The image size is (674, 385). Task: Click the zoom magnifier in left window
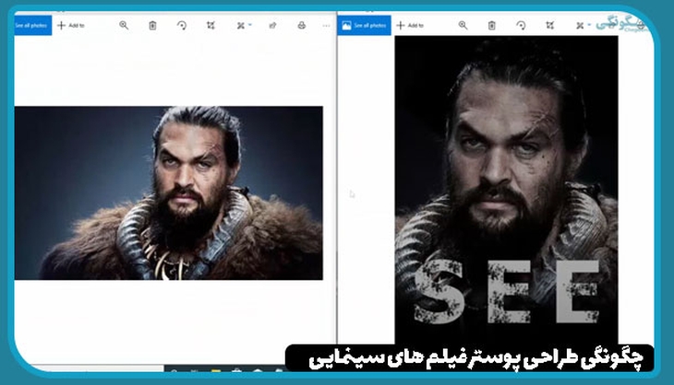tap(124, 25)
